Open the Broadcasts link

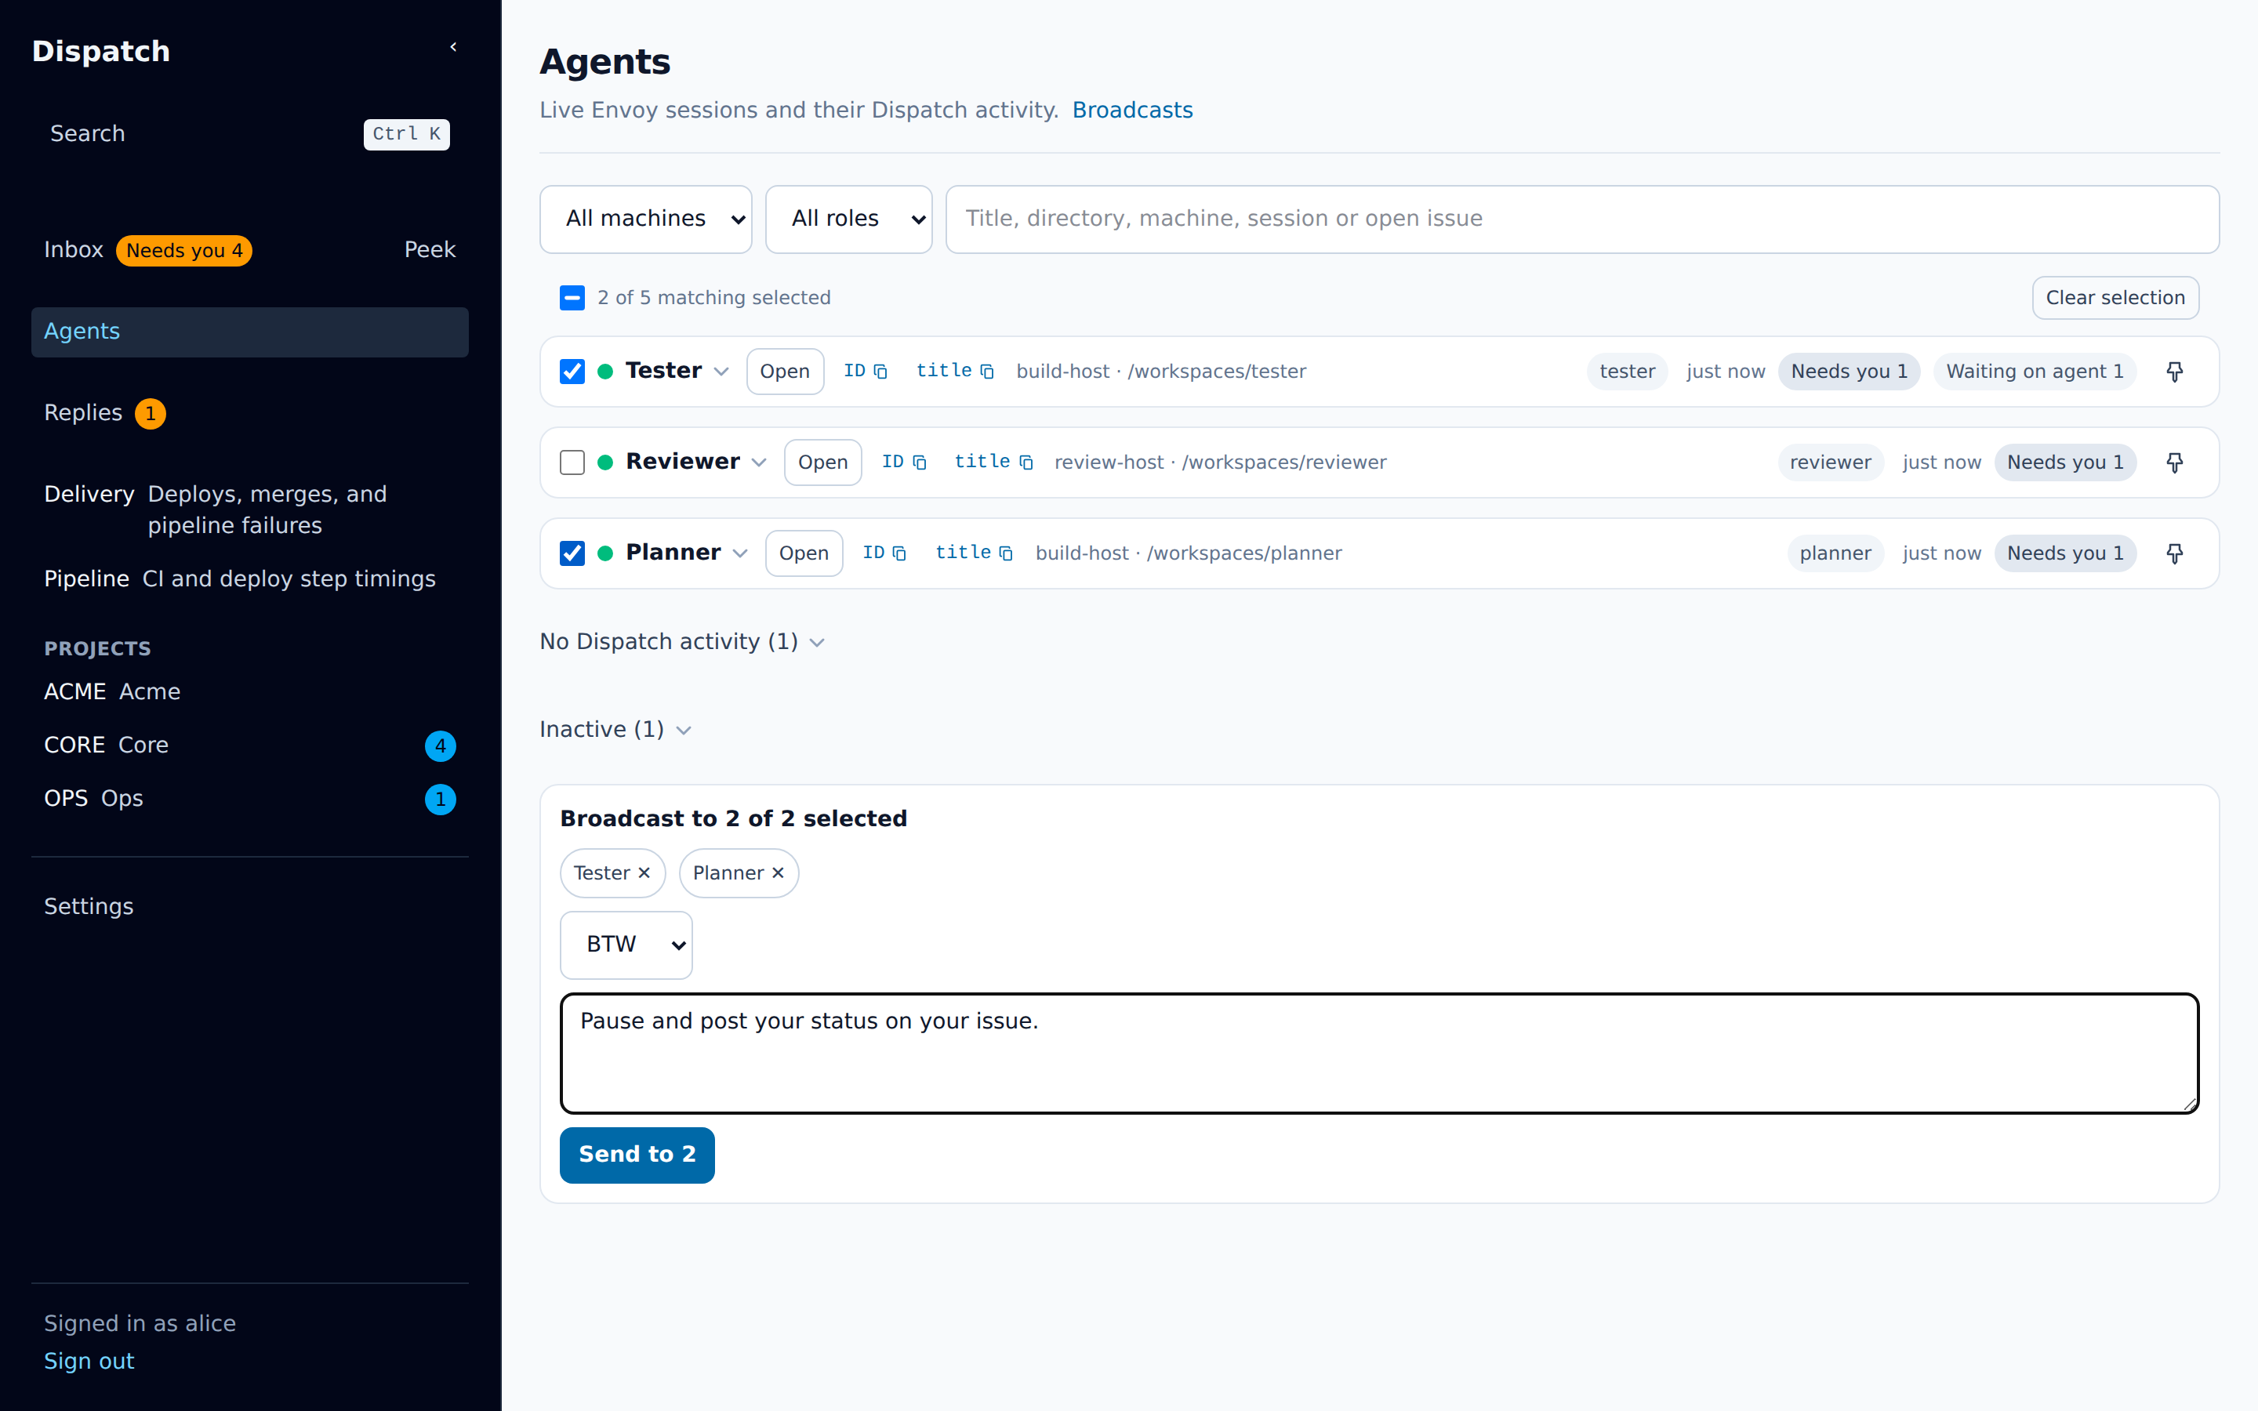click(1133, 110)
